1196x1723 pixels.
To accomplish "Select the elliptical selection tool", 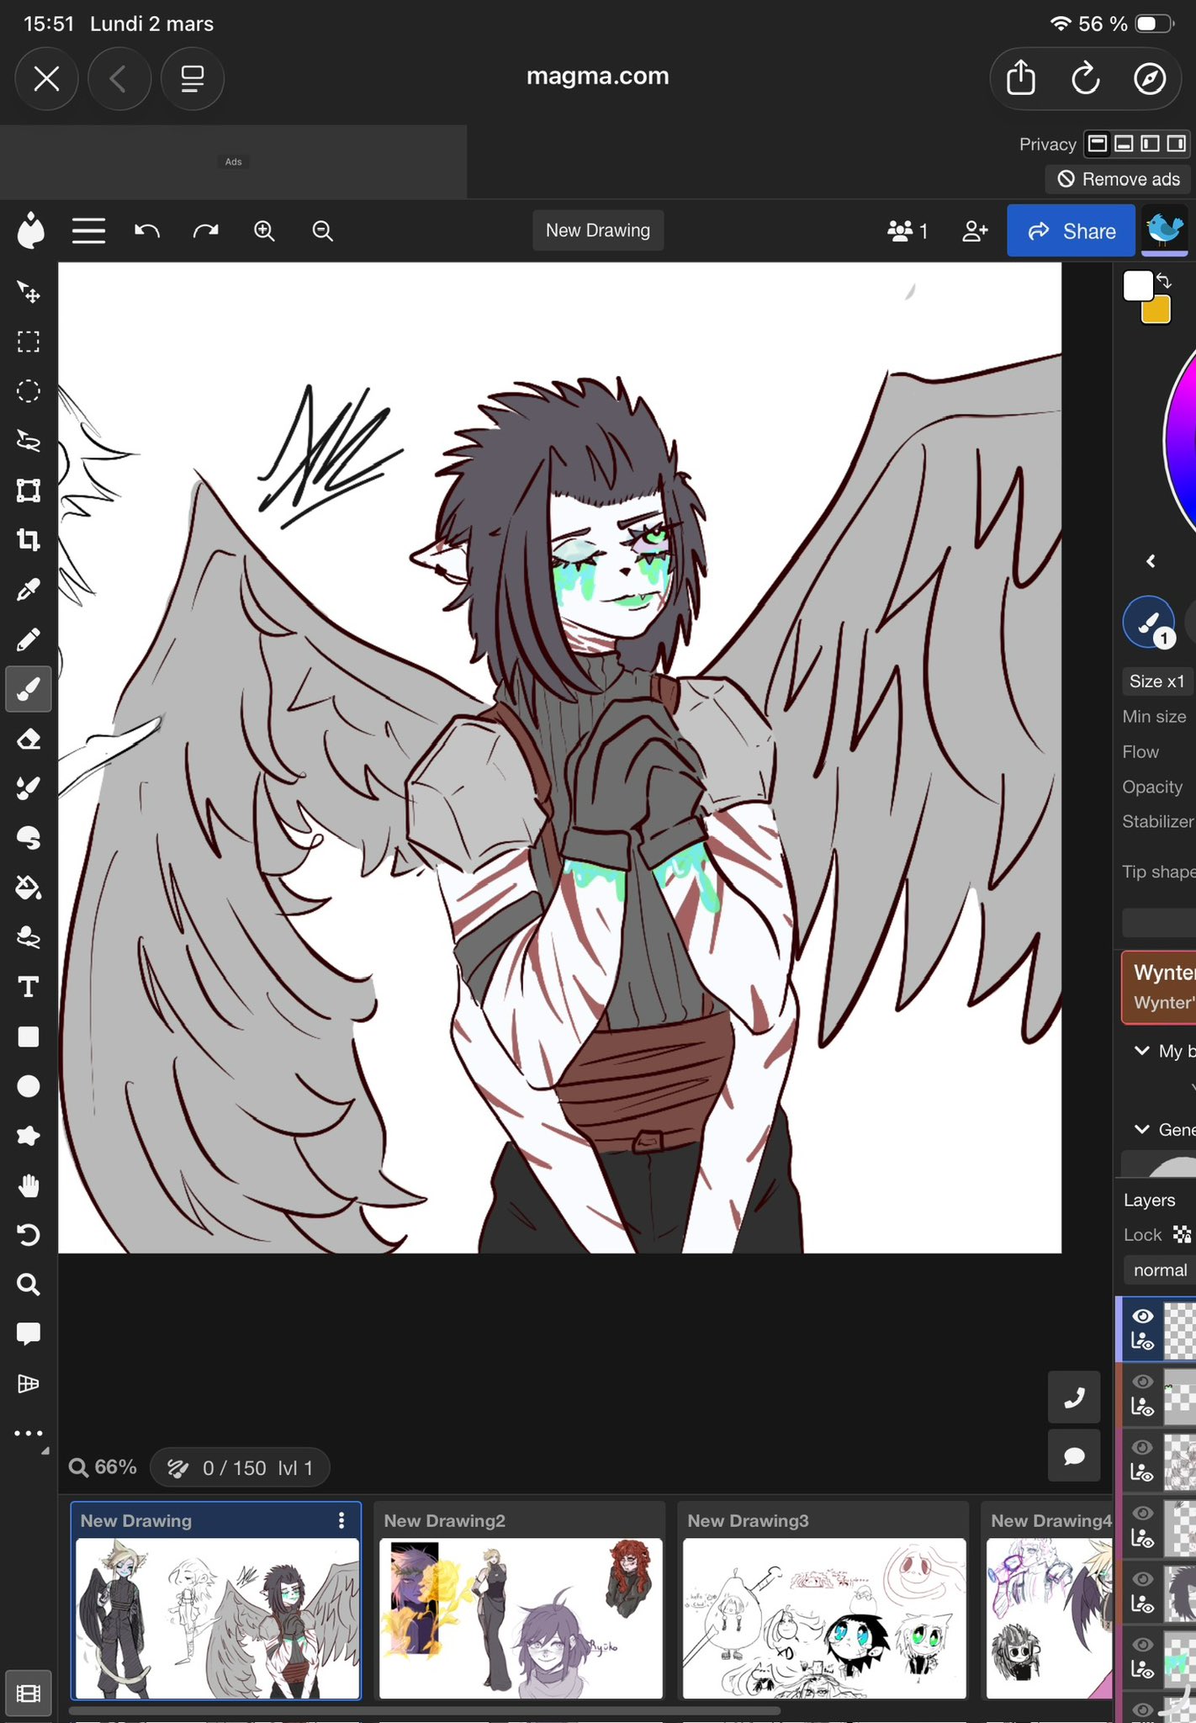I will tap(29, 391).
